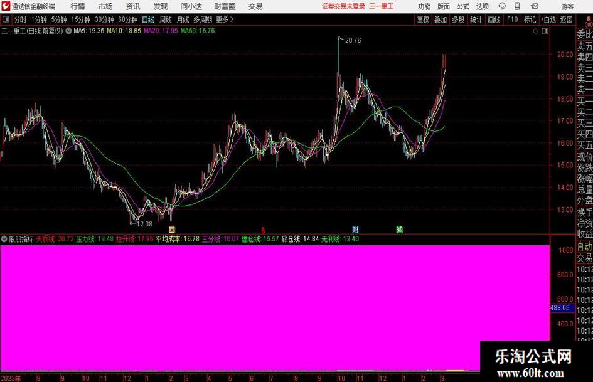Click the red S marker below chart
This screenshot has height=382, width=593.
[263, 230]
